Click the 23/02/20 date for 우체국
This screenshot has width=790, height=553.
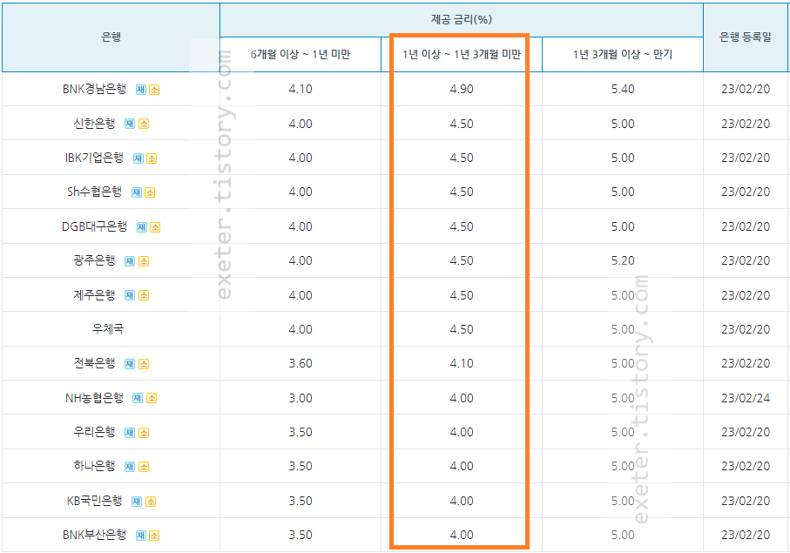[x=746, y=329]
